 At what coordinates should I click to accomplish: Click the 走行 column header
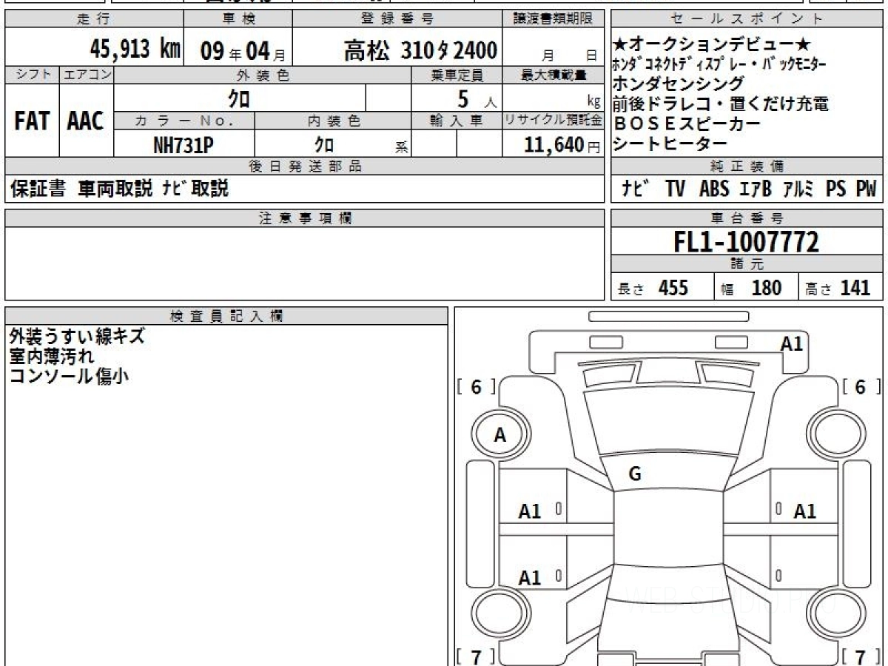(x=92, y=19)
